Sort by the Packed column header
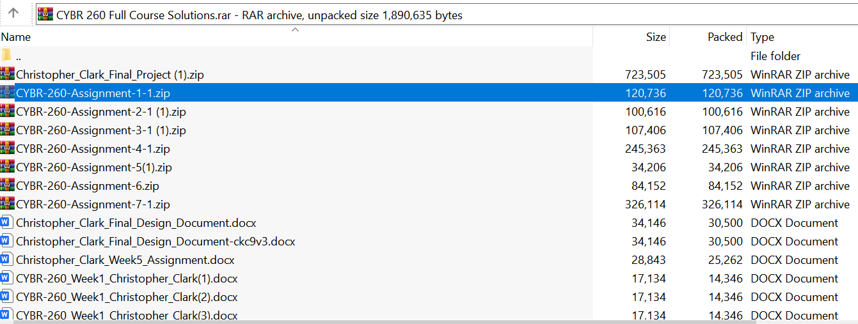The height and width of the screenshot is (324, 858). tap(724, 37)
